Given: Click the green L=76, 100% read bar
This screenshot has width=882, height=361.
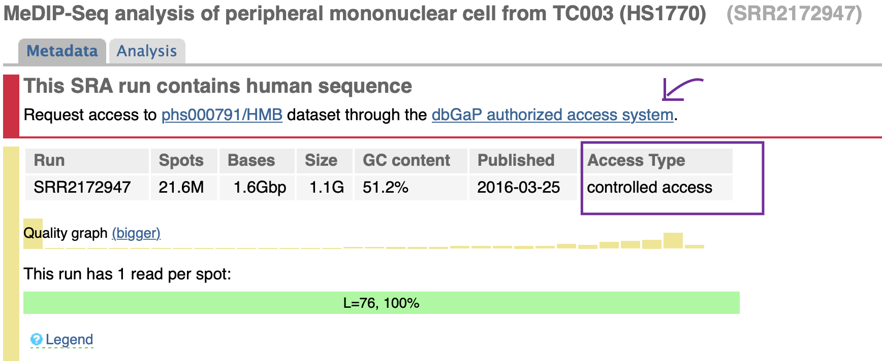Looking at the screenshot, I should [x=381, y=303].
